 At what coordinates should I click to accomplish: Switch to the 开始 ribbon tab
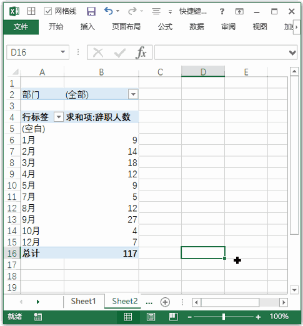[x=56, y=27]
